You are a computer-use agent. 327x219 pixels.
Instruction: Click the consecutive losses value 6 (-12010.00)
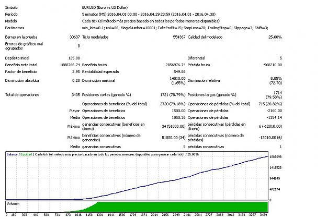tap(270, 126)
